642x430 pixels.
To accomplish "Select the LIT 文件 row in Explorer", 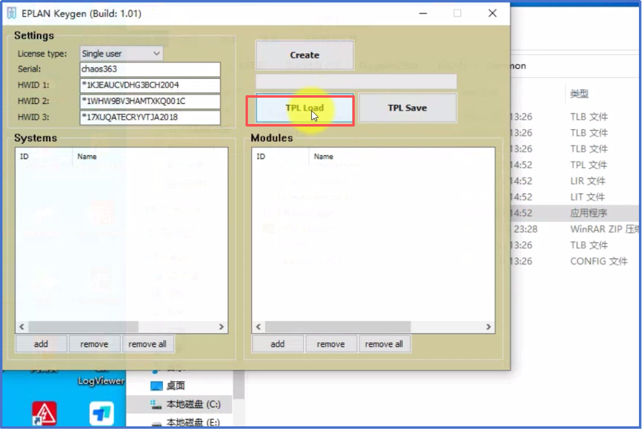I will point(575,197).
